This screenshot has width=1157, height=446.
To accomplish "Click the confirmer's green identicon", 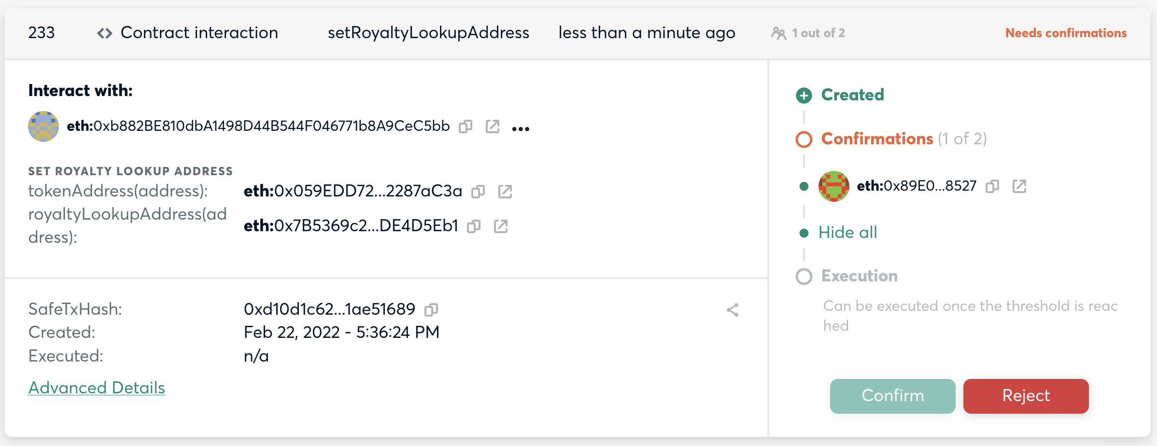I will tap(834, 186).
